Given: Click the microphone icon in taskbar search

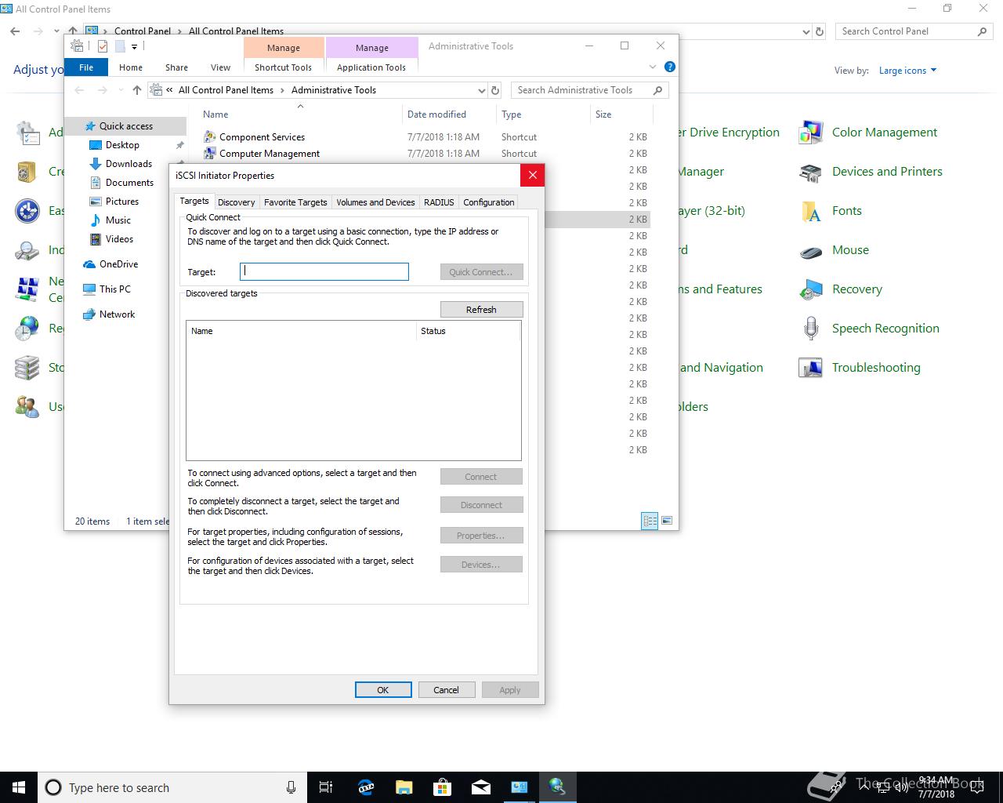Looking at the screenshot, I should 291,787.
